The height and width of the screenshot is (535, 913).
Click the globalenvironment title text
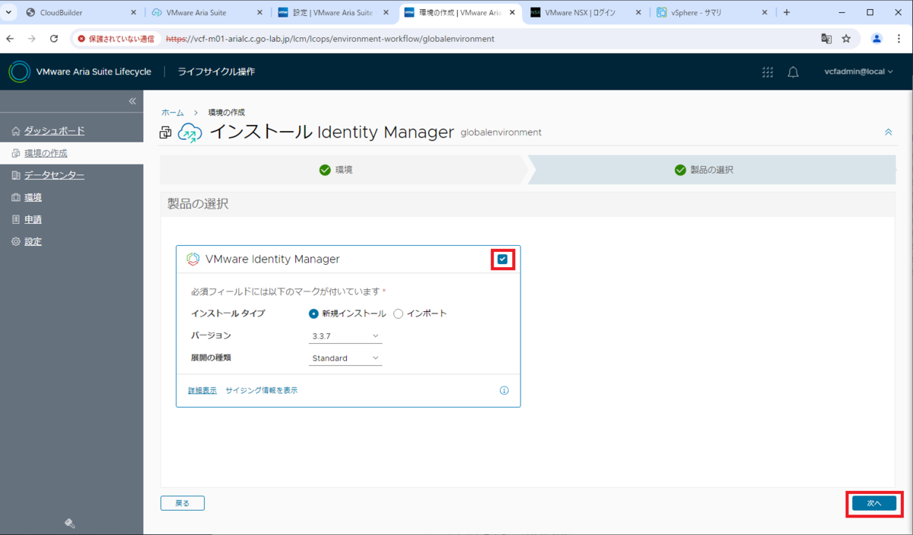point(501,132)
